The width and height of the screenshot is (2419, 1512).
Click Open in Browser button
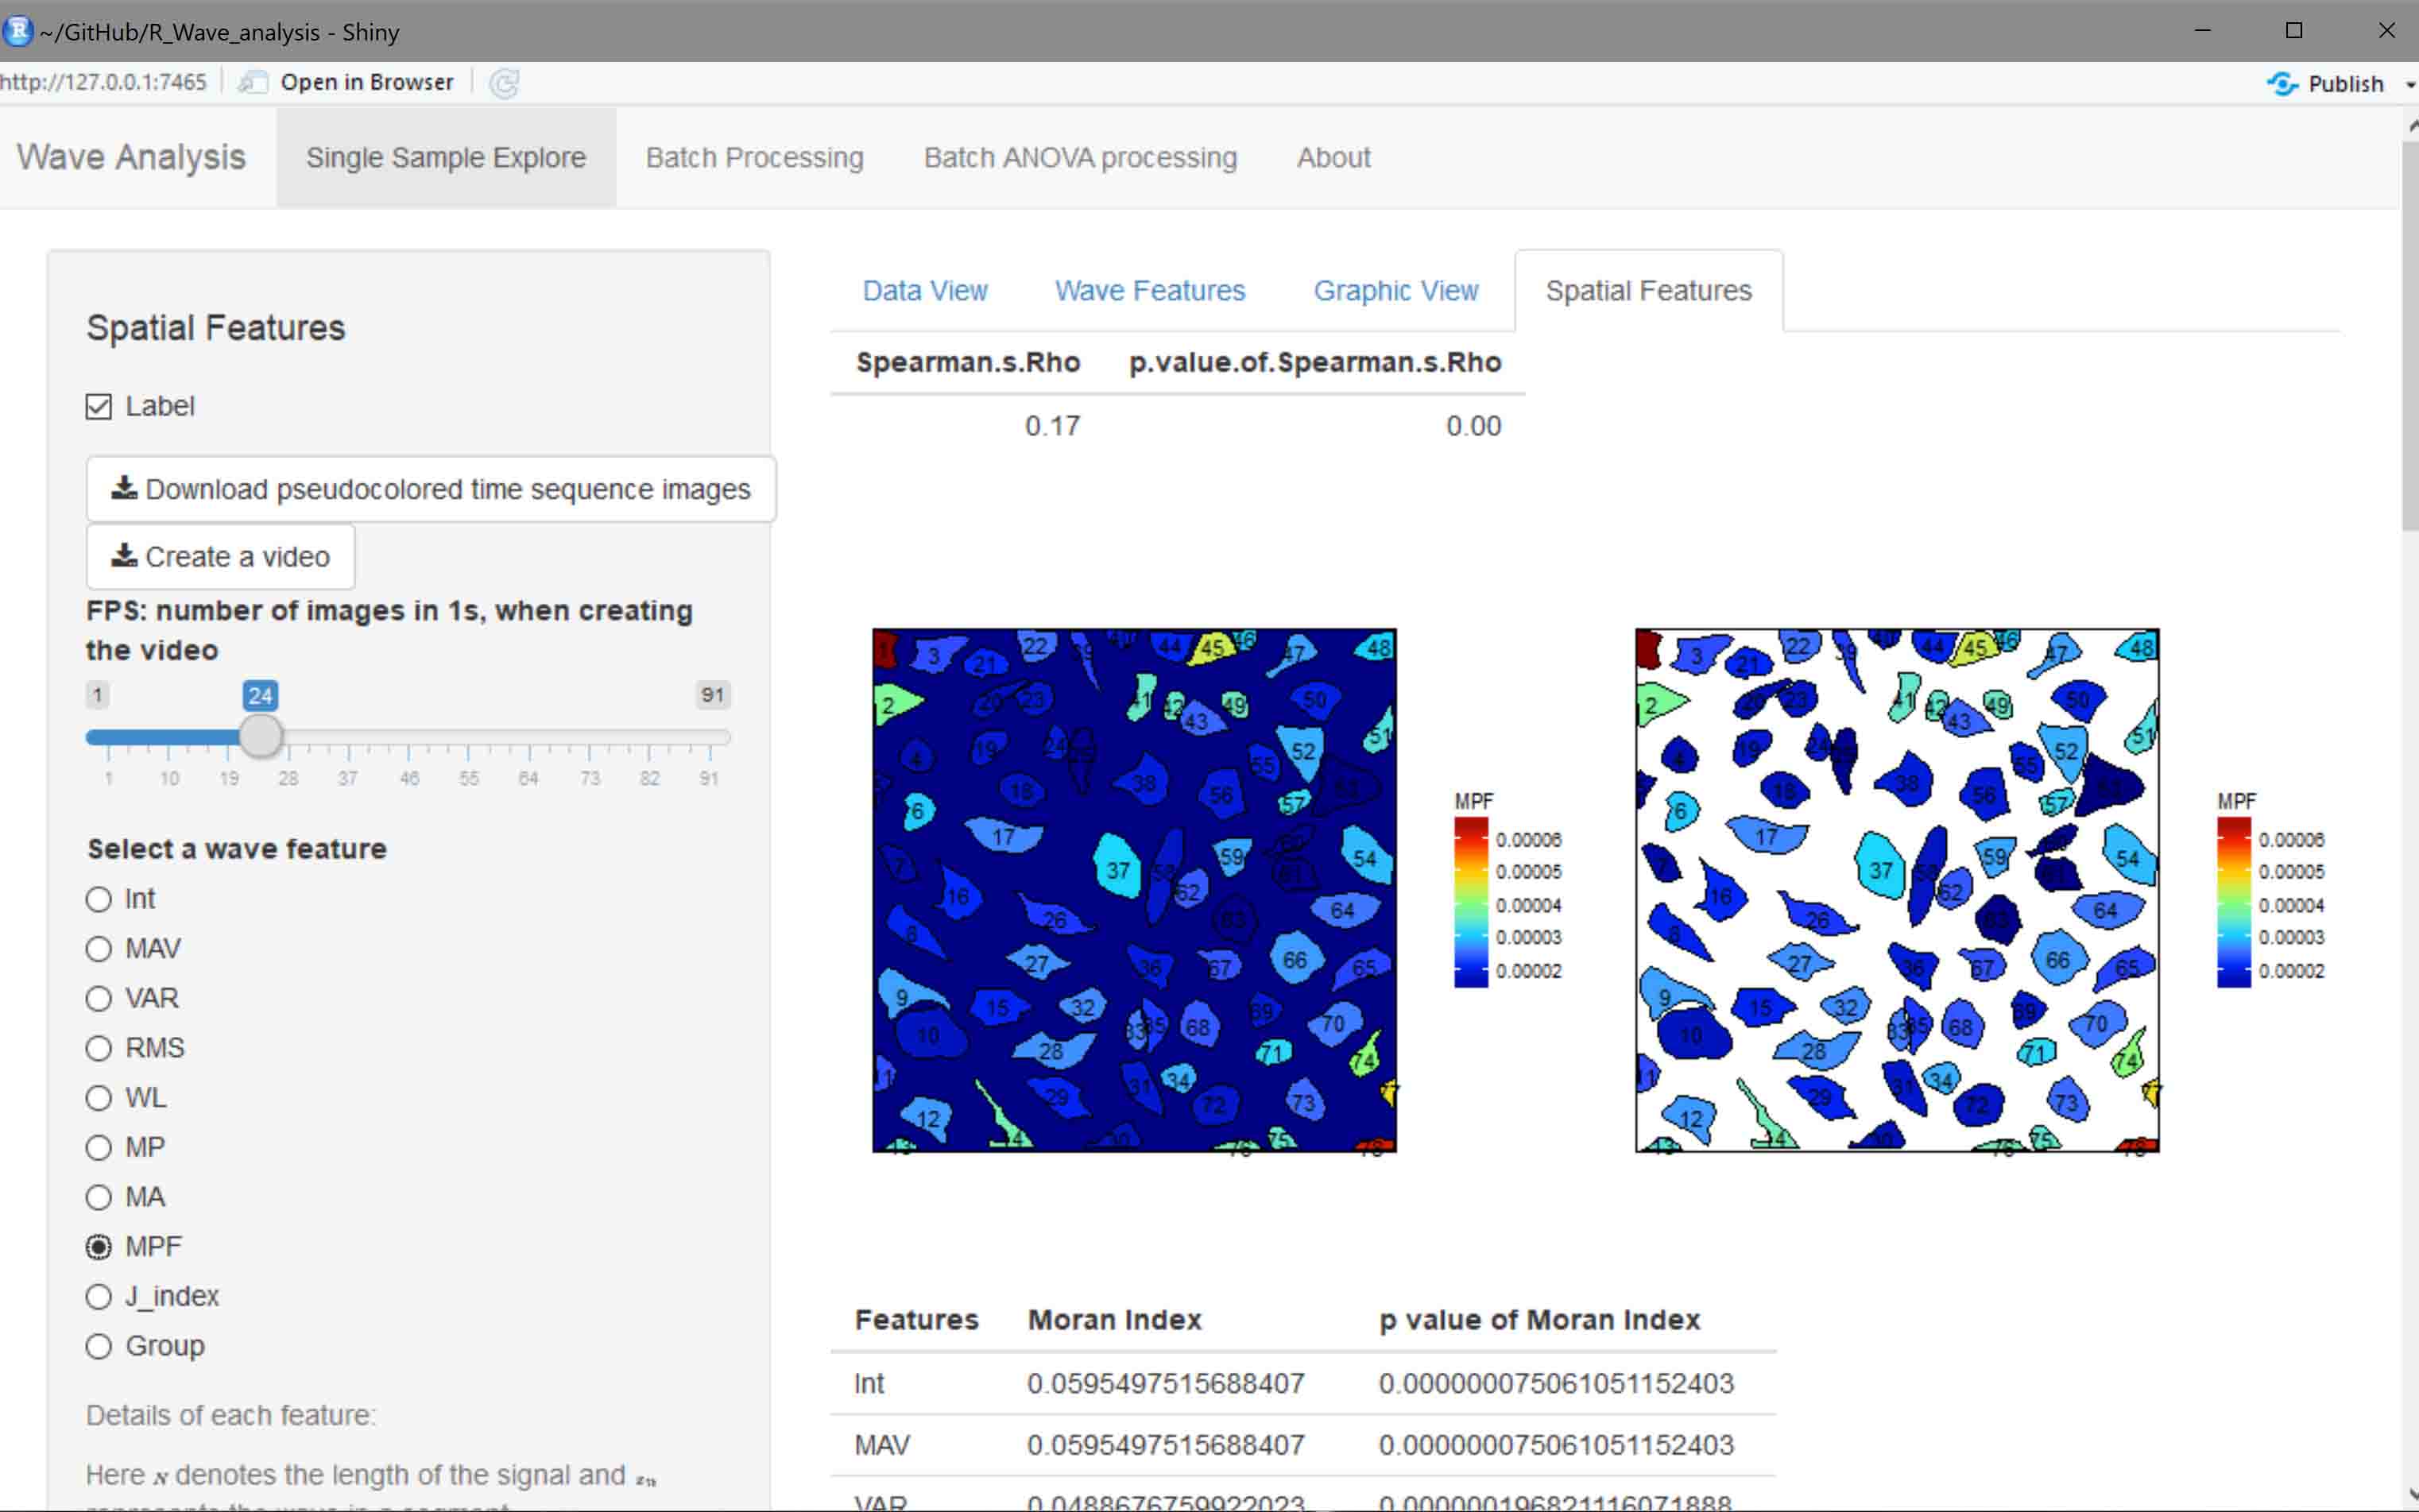[x=345, y=83]
